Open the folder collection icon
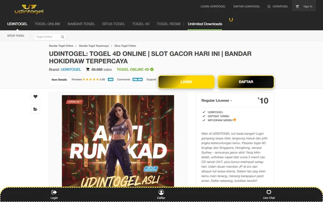 coord(36,109)
